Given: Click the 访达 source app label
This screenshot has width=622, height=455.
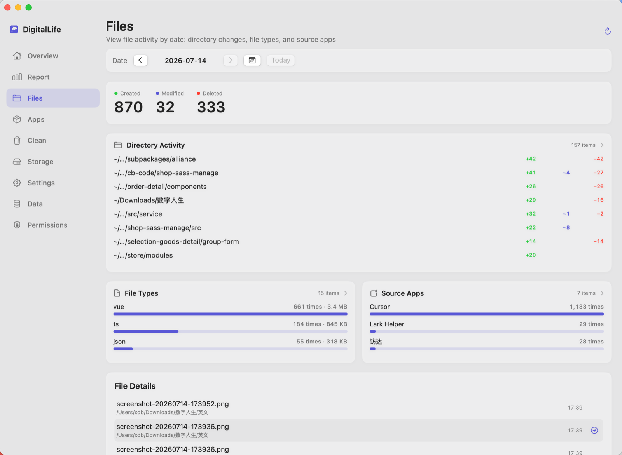Looking at the screenshot, I should point(376,342).
